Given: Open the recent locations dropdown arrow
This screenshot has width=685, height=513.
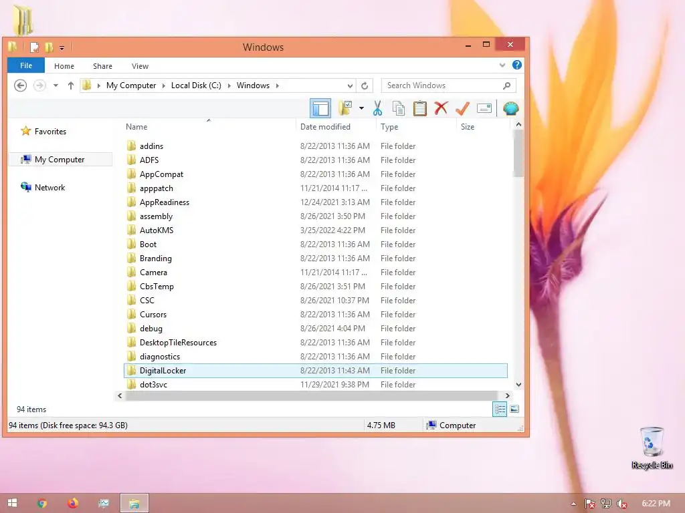Looking at the screenshot, I should point(56,85).
